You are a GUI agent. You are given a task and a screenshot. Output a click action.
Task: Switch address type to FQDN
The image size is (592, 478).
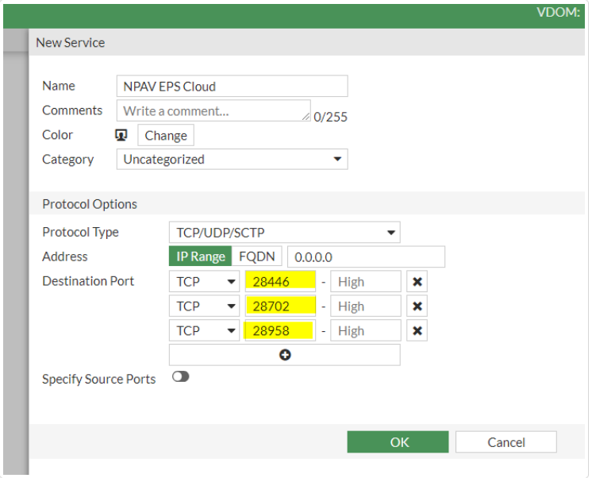tap(257, 256)
